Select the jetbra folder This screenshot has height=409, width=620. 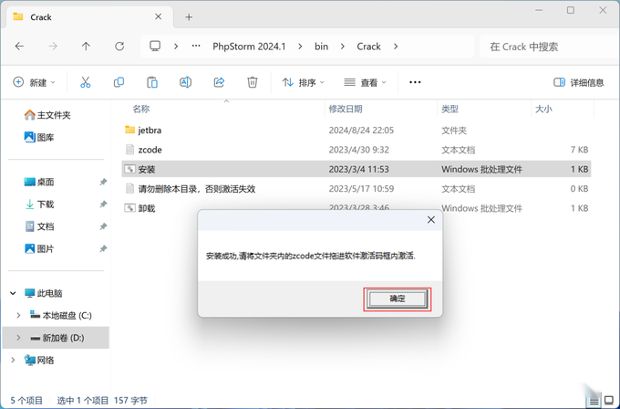point(356,131)
